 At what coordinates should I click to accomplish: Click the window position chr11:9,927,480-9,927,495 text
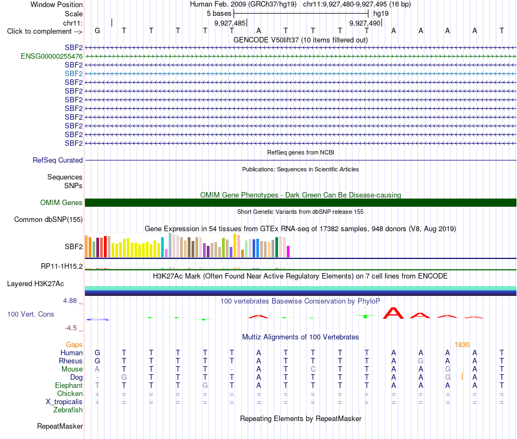click(x=357, y=4)
